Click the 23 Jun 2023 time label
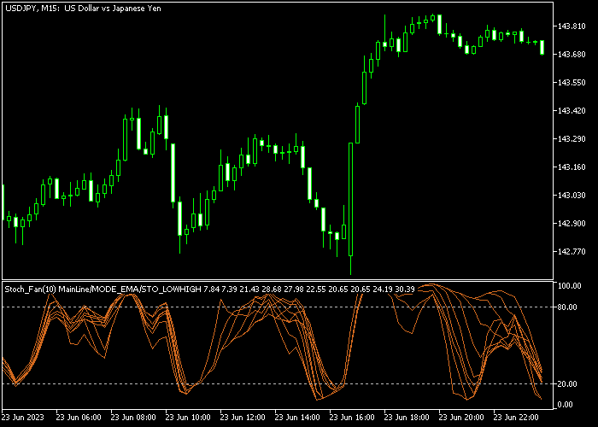The width and height of the screenshot is (598, 427). [23, 418]
